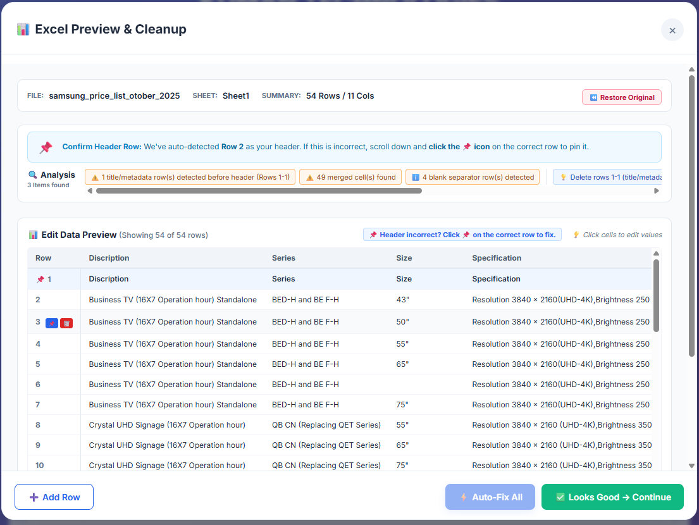Click the chart icon in the dialog title
699x525 pixels.
pyautogui.click(x=23, y=29)
